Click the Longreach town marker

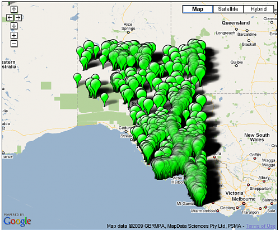tap(236, 29)
